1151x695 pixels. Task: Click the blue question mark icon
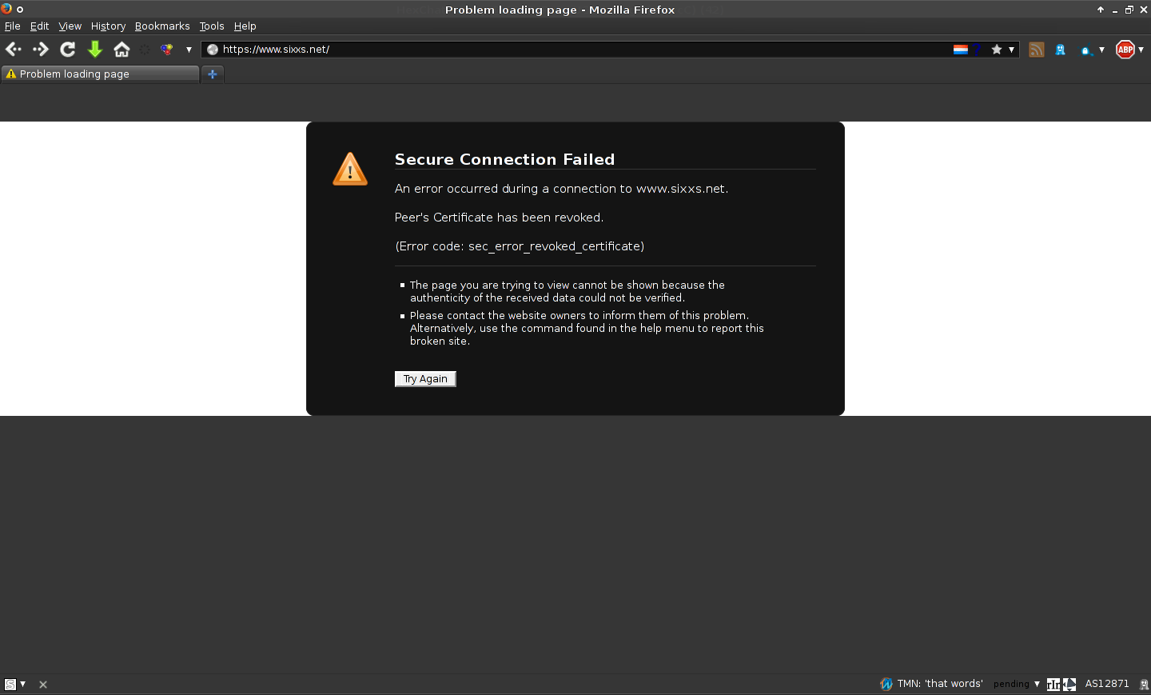pos(977,50)
